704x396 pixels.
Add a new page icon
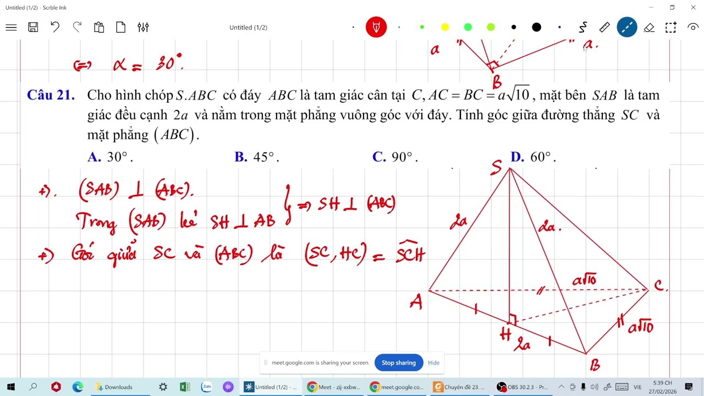[x=121, y=28]
